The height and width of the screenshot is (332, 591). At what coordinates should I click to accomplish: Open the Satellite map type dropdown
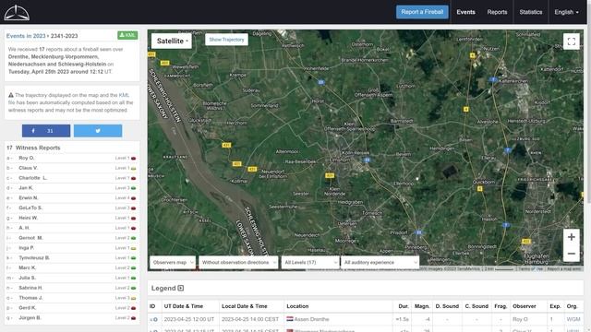[x=172, y=41]
